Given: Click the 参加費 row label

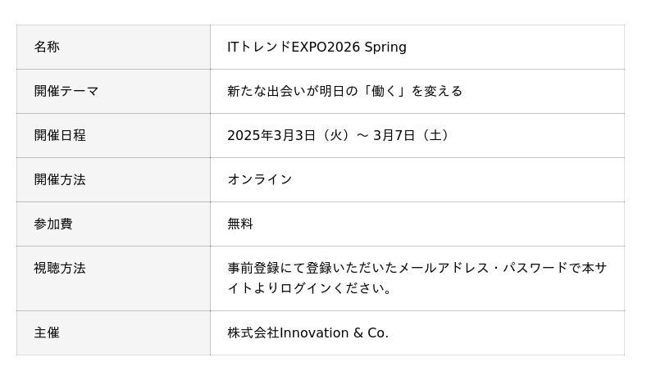Looking at the screenshot, I should (x=53, y=224).
